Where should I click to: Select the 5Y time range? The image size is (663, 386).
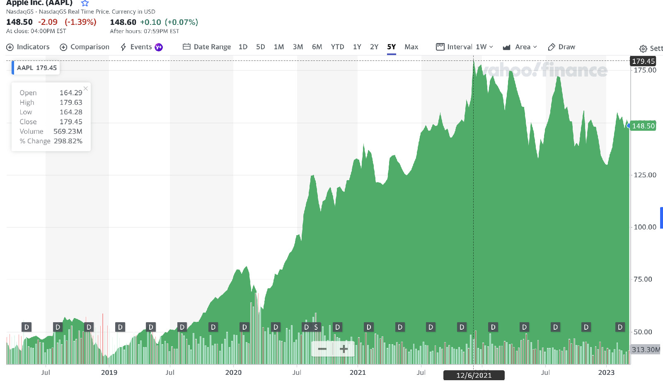[392, 47]
